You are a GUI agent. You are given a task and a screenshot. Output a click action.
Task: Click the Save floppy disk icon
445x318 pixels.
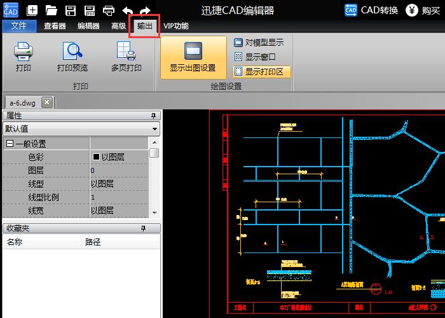pos(71,10)
